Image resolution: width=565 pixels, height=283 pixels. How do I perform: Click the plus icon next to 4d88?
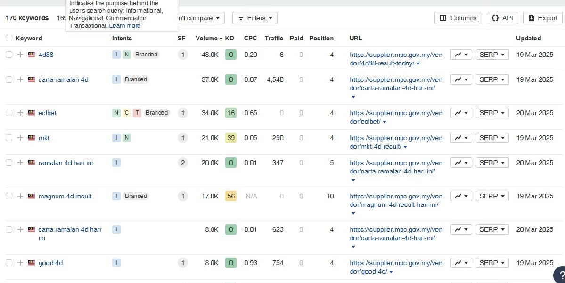[x=20, y=55]
